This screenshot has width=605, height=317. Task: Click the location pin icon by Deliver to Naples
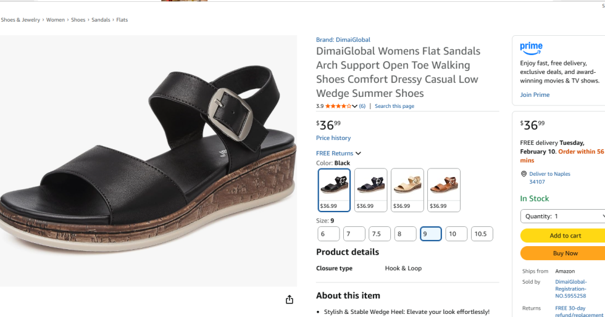click(524, 174)
